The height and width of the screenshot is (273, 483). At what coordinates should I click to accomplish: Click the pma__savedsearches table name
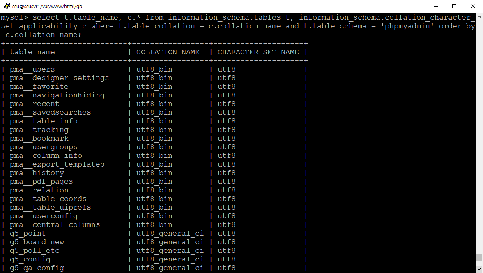click(x=51, y=113)
